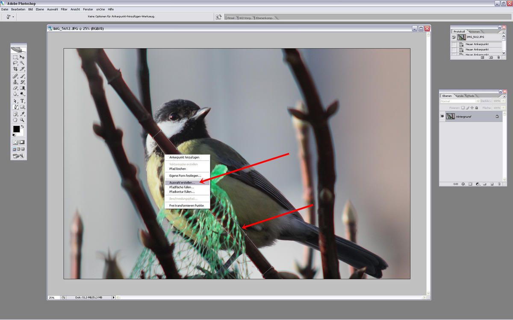Viewport: 513px width, 320px height.
Task: Click the layer style icon in Ebenen panel
Action: (463, 184)
